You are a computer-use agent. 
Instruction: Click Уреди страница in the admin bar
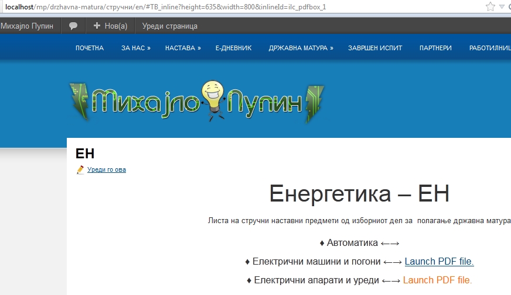(170, 26)
